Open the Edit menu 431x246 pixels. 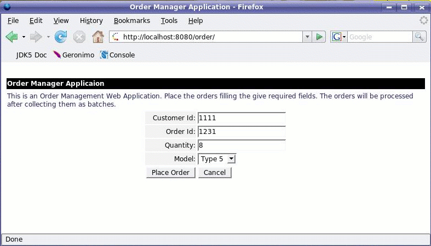36,21
